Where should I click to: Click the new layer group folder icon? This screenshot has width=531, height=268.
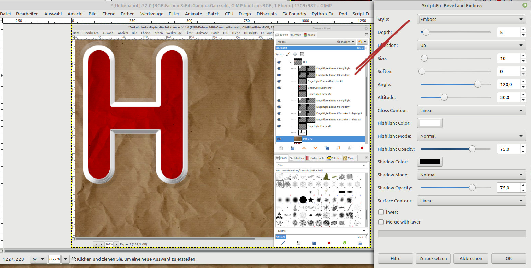pos(292,148)
